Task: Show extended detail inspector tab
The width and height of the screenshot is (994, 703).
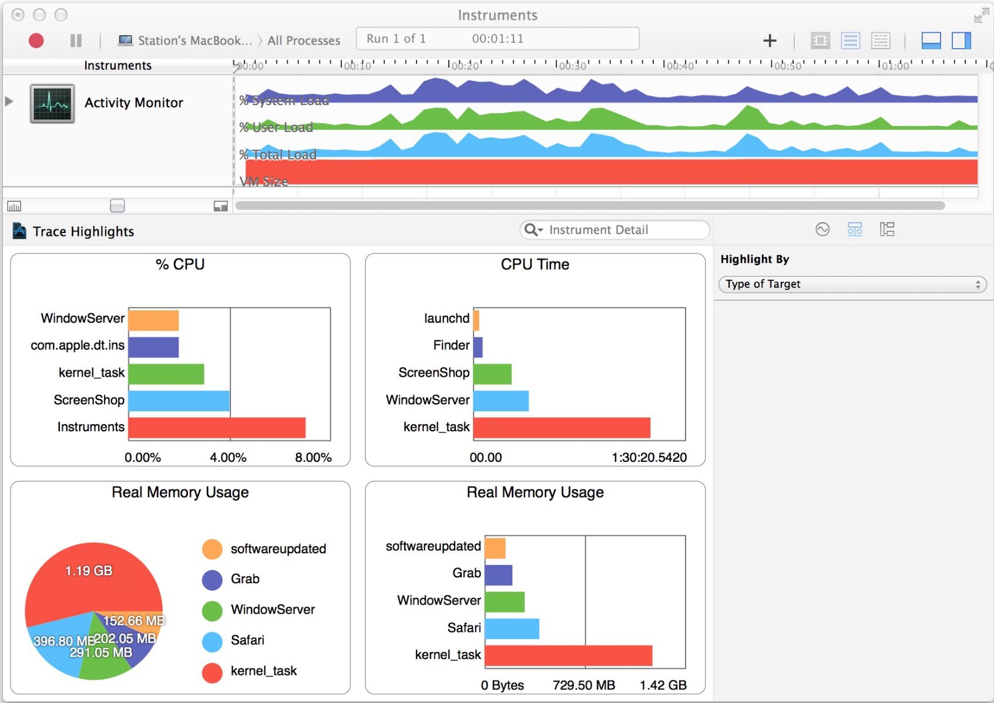Action: (x=887, y=229)
